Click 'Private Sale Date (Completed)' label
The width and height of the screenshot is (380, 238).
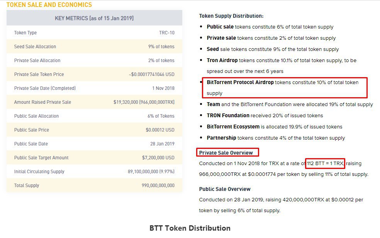tap(45, 88)
